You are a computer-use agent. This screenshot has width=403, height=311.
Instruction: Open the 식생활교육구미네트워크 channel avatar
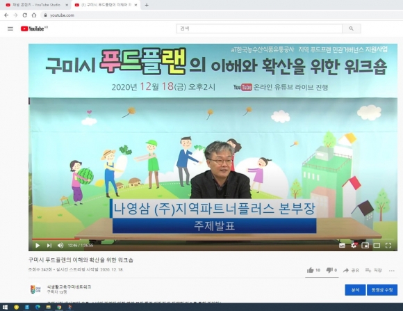click(x=35, y=289)
